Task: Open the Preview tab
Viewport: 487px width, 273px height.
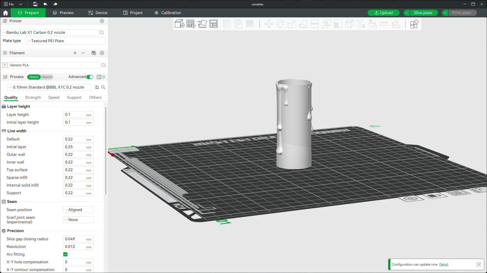Action: (63, 13)
